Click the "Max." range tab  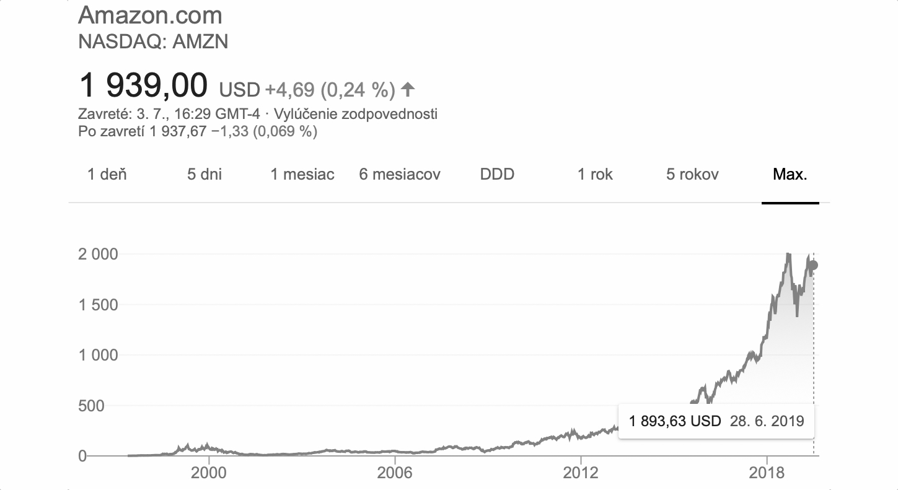(790, 174)
